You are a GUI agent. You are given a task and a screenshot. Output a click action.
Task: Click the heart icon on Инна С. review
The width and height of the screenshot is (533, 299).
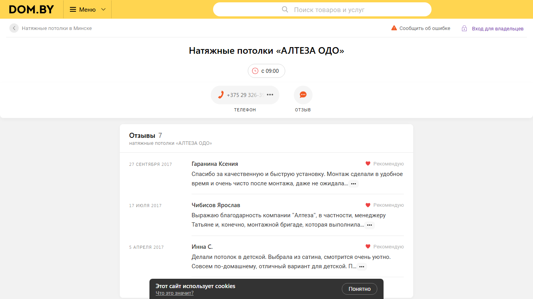tap(368, 246)
